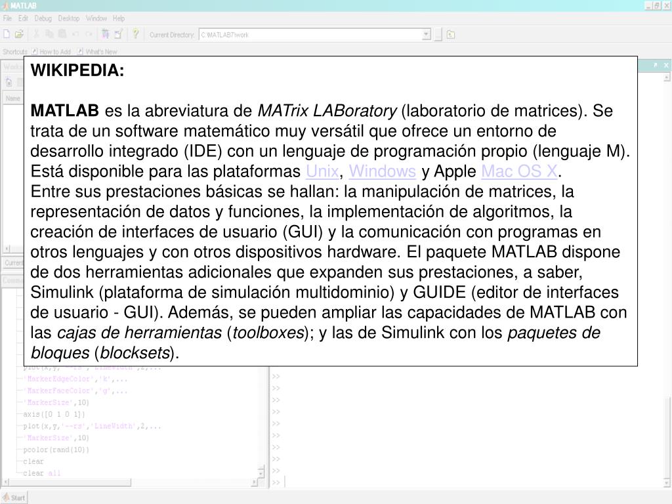
Task: Select axis([0 1 0 1]) history entry
Action: (54, 415)
